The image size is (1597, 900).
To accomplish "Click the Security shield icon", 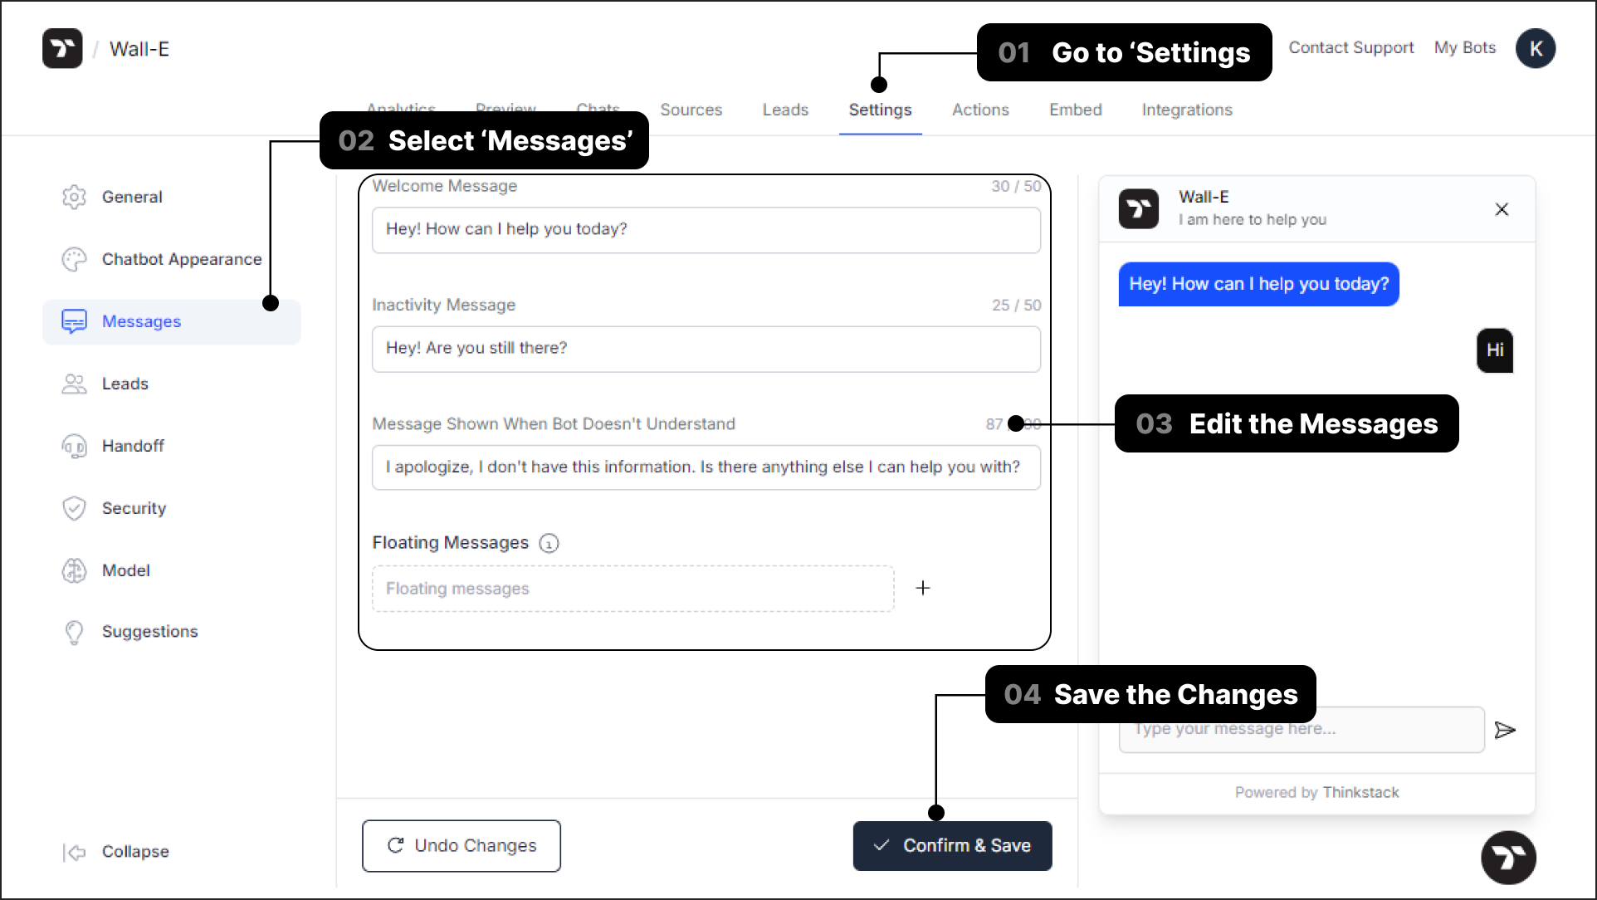I will [x=74, y=508].
